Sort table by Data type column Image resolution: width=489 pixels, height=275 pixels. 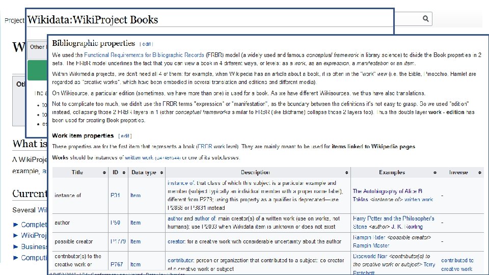pos(161,173)
